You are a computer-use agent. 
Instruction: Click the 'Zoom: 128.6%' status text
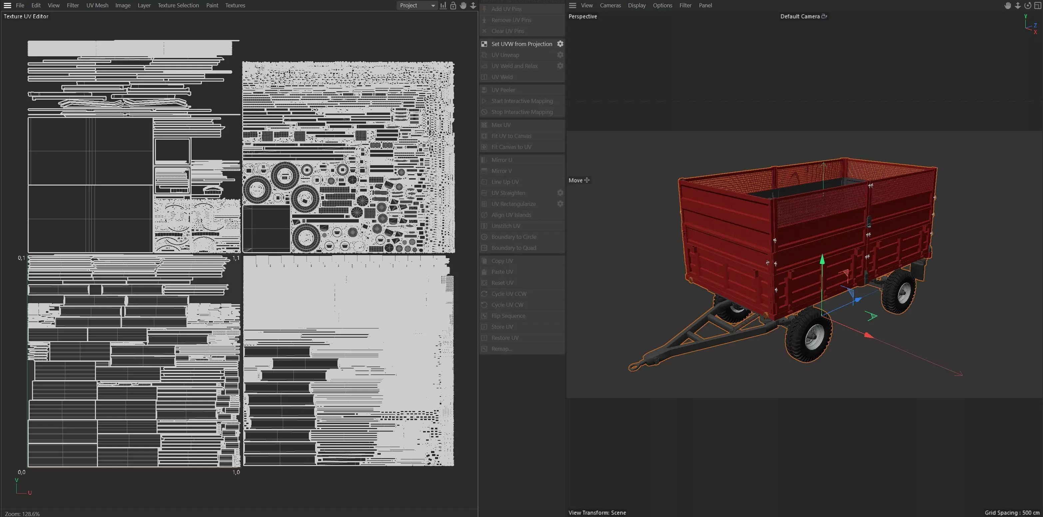click(x=22, y=514)
